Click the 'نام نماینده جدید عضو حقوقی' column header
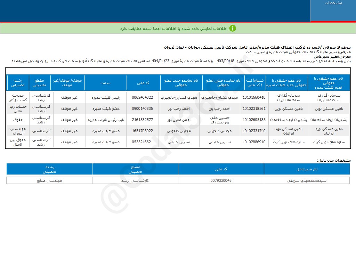The height and width of the screenshot is (267, 356). click(x=181, y=83)
